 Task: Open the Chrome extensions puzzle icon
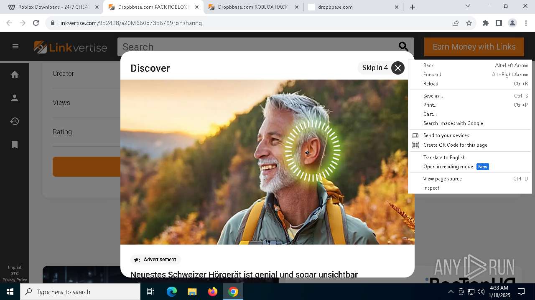(486, 23)
